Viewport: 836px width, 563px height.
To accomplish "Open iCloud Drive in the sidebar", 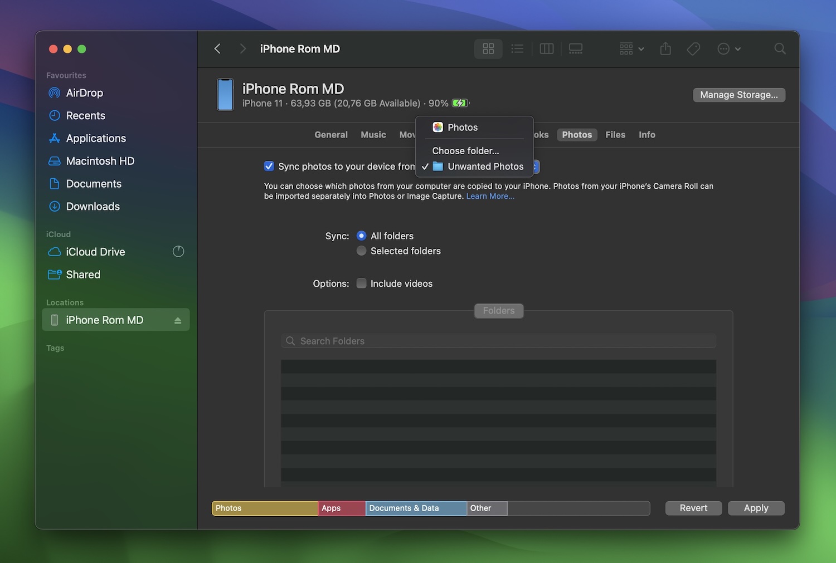I will [115, 252].
